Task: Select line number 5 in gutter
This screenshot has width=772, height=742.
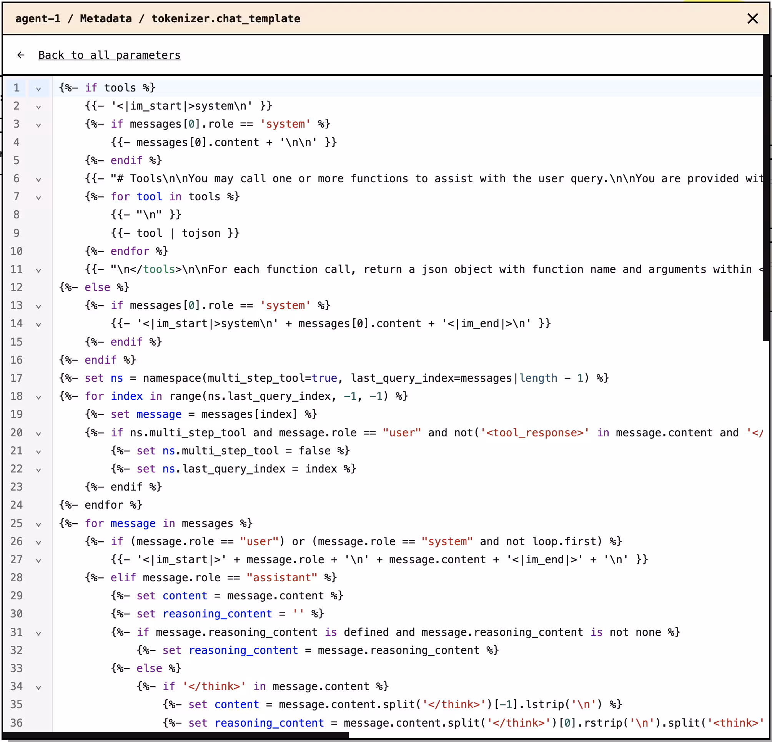Action: 16,160
